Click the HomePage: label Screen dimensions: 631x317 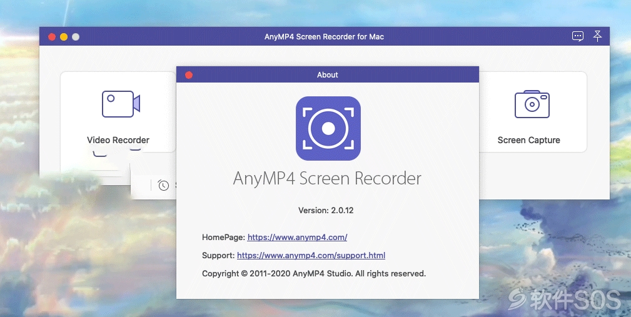[223, 238]
